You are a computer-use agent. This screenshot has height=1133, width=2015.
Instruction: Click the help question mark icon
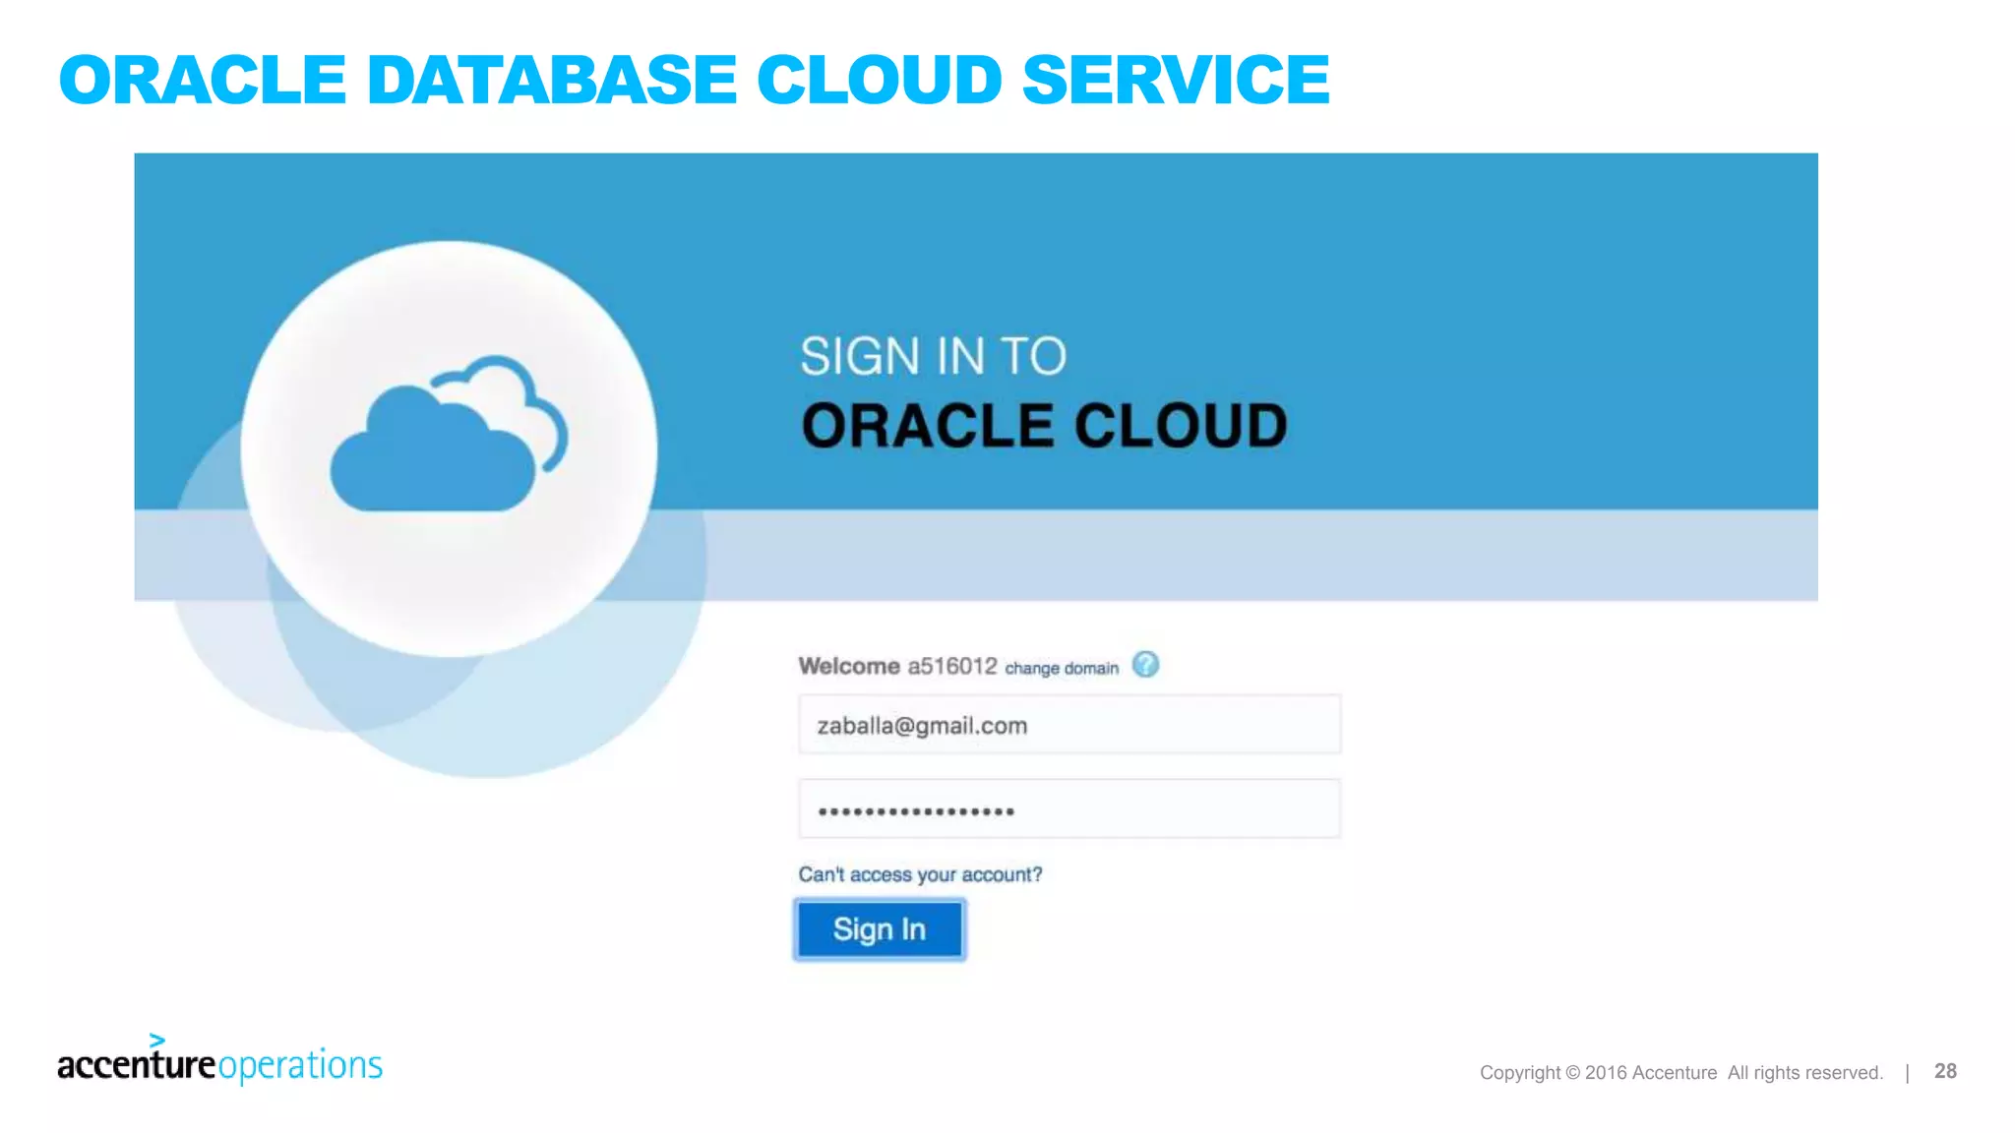pos(1145,665)
